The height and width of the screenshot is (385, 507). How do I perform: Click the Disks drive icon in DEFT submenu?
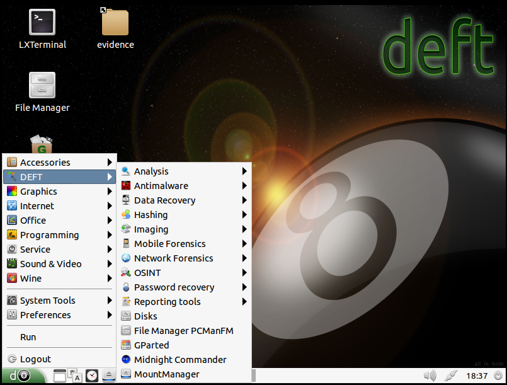(x=126, y=316)
